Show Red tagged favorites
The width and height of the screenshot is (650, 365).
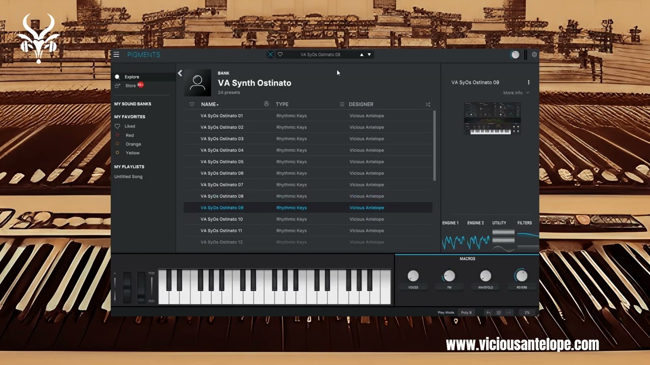point(129,135)
